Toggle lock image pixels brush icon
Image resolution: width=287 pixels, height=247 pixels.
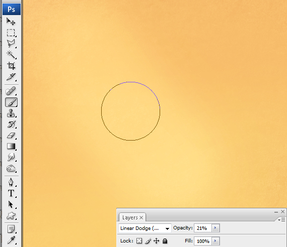click(148, 241)
